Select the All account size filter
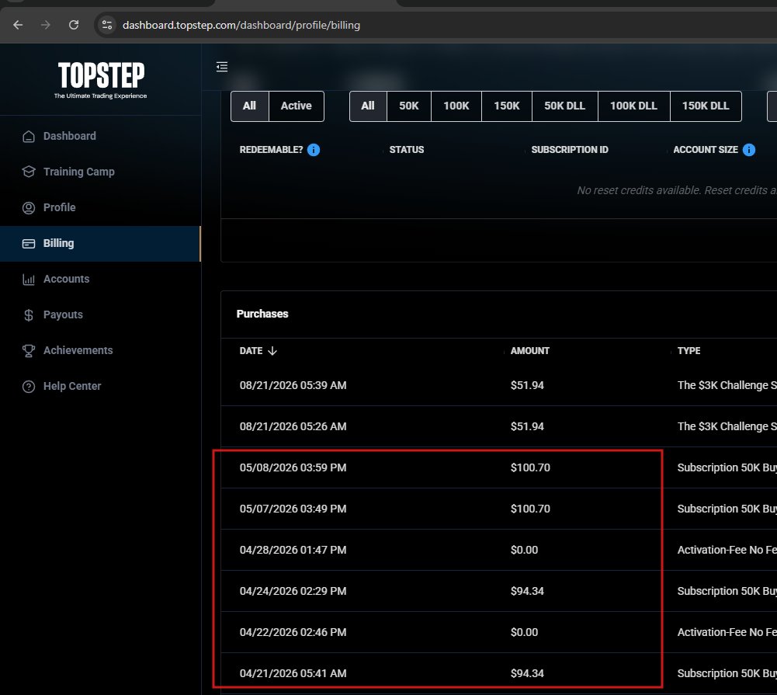This screenshot has height=695, width=777. coord(368,106)
